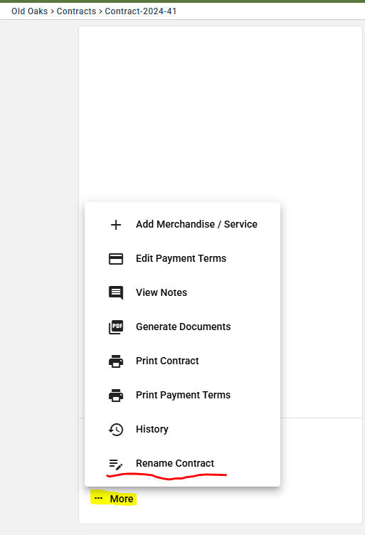Click the notes speech-bubble icon

pos(116,292)
